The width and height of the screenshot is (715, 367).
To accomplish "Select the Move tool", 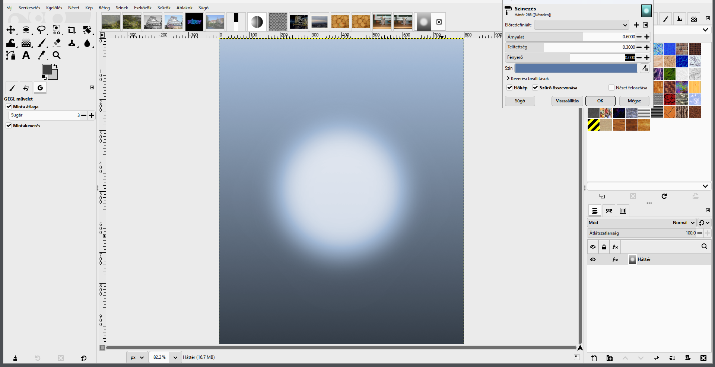I will [11, 30].
